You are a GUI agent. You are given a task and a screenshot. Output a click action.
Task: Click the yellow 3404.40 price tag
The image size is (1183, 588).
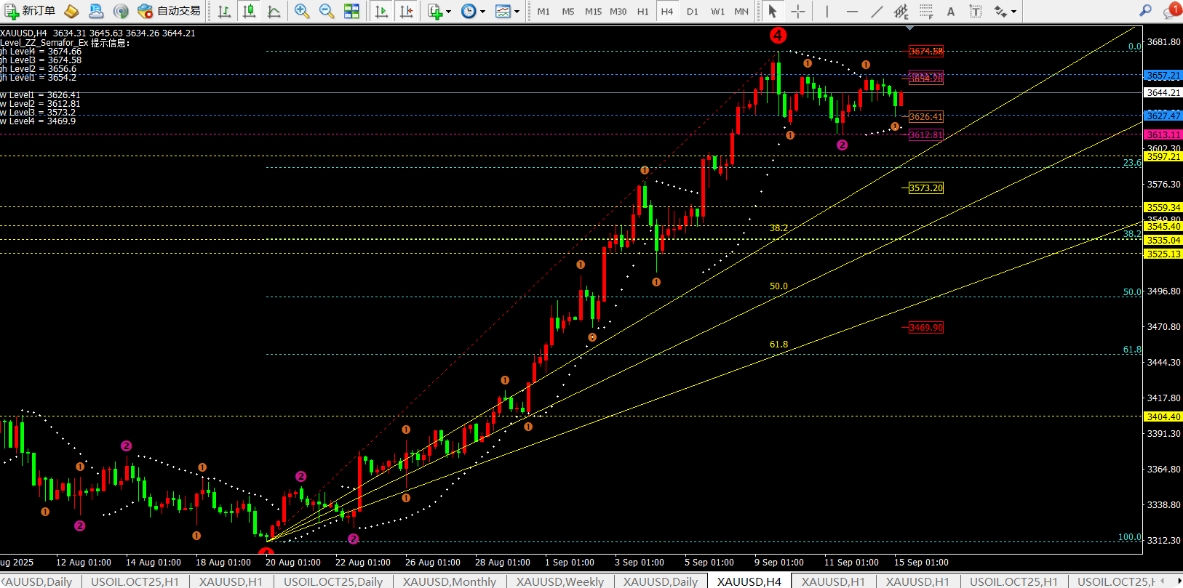[1163, 417]
